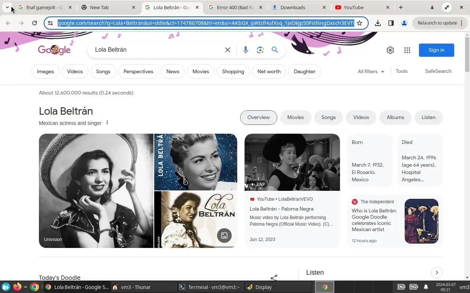Viewport: 470px width, 293px height.
Task: Share today's Doodle icon
Action: point(274,278)
